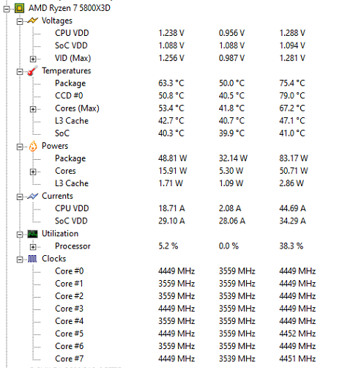
Task: Select L3 Cache under Powers
Action: coord(72,183)
